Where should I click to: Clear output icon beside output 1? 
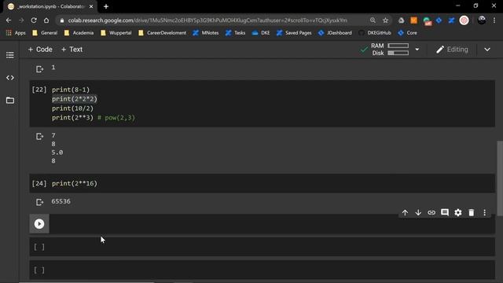click(39, 69)
